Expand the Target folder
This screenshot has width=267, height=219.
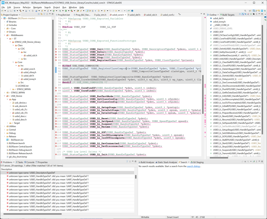(x=7, y=123)
